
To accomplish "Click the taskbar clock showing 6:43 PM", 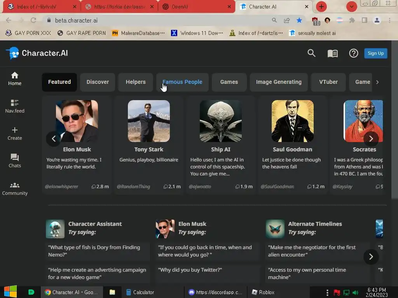I will point(377,292).
